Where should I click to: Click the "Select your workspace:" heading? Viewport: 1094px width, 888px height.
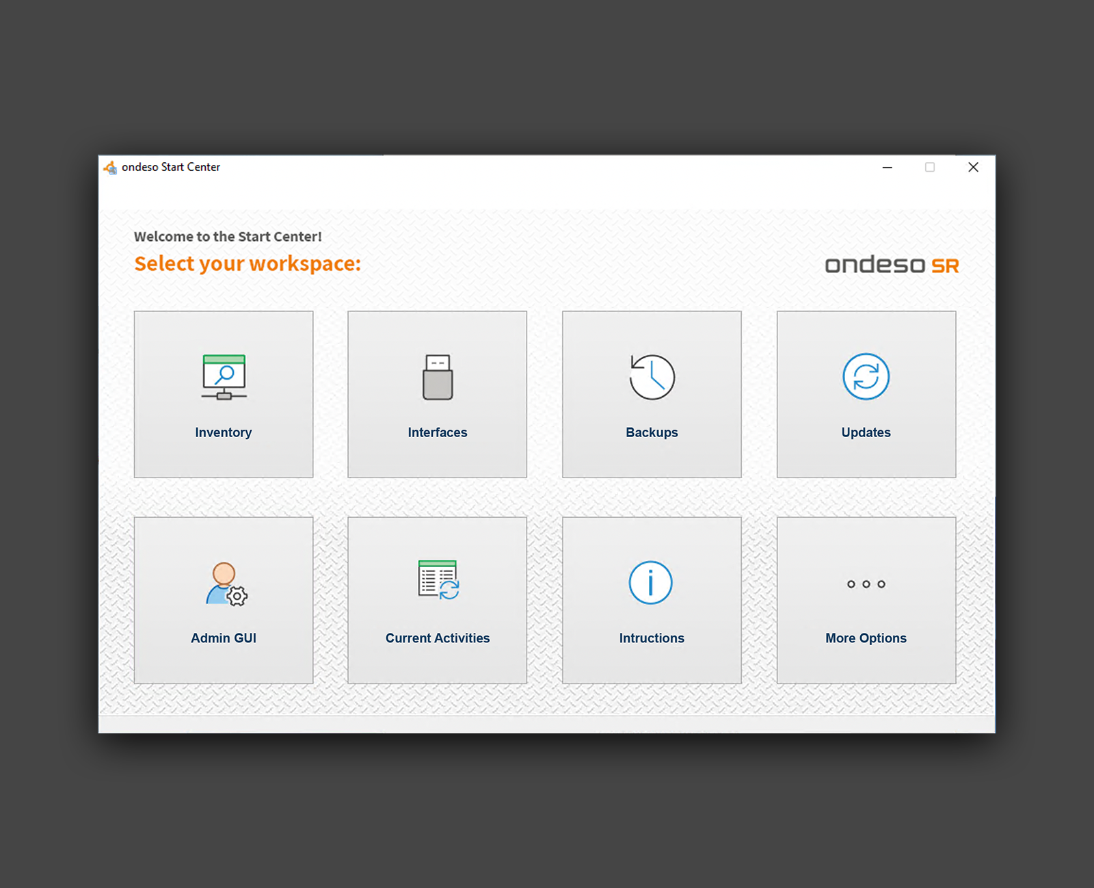coord(248,263)
